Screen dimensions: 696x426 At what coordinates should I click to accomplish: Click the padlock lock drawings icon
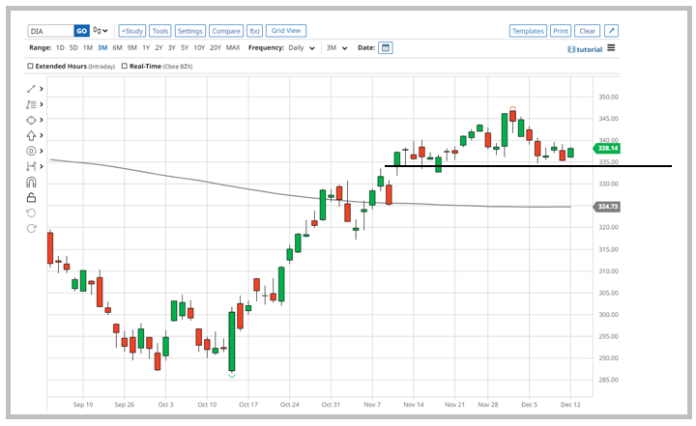click(31, 197)
